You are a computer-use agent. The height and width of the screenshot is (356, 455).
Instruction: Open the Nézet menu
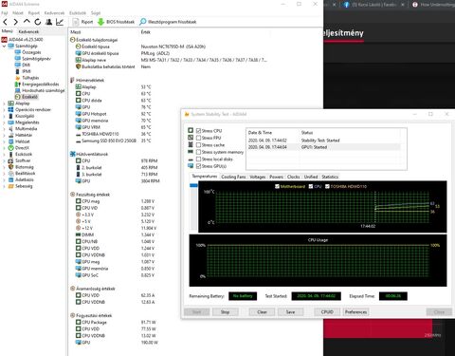(x=18, y=13)
